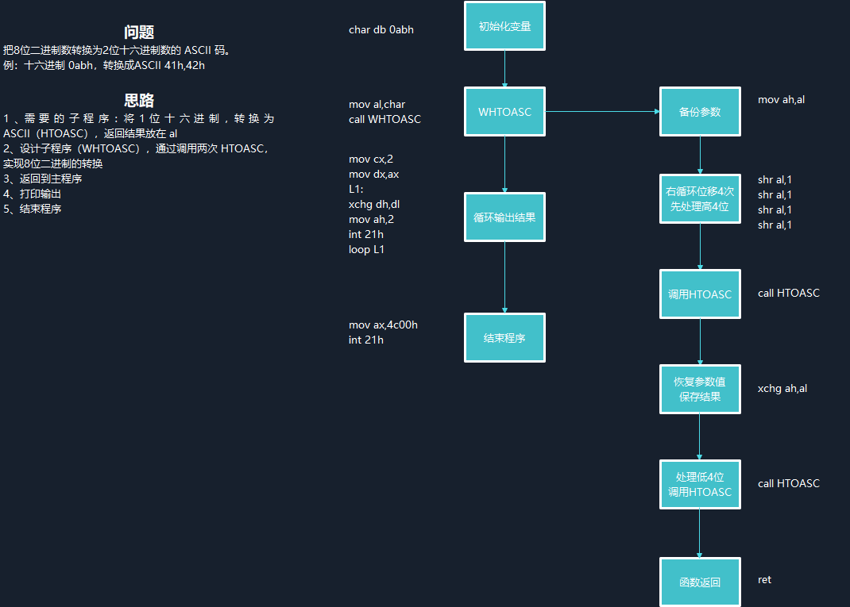The height and width of the screenshot is (607, 850).
Task: Click the text 'call WHTOASC'
Action: point(385,119)
